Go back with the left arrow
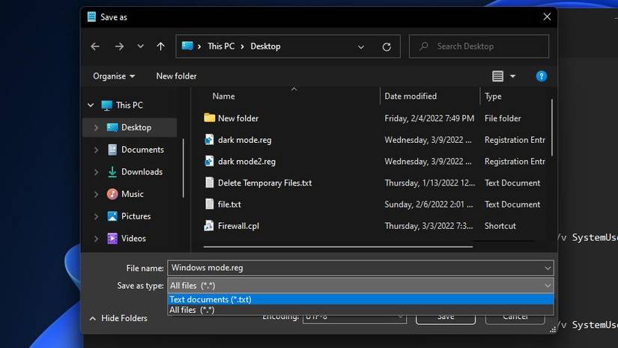 coord(95,46)
